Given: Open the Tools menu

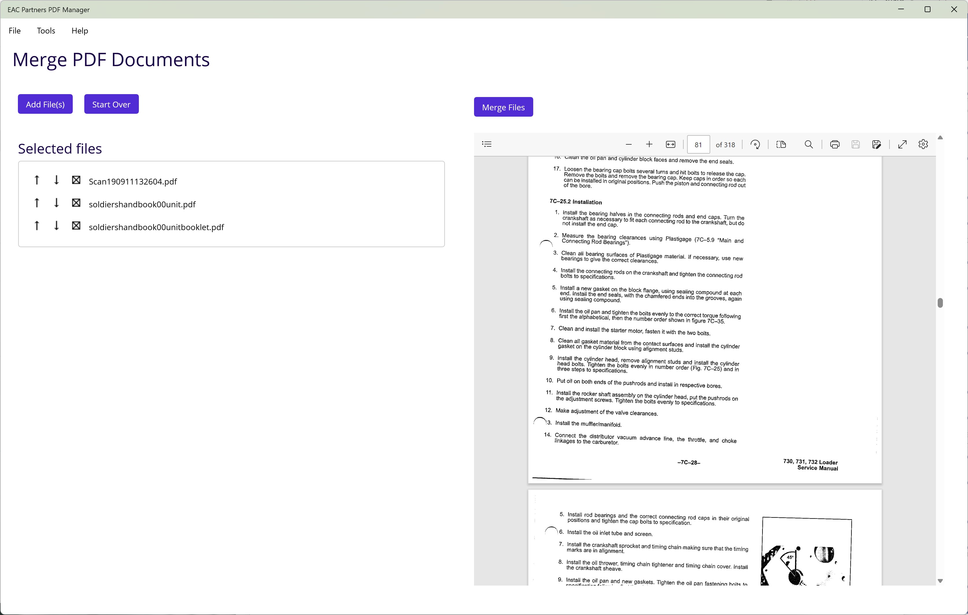Looking at the screenshot, I should click(46, 31).
